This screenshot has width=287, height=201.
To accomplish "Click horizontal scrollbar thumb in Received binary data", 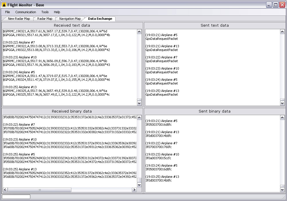I will click(x=40, y=190).
